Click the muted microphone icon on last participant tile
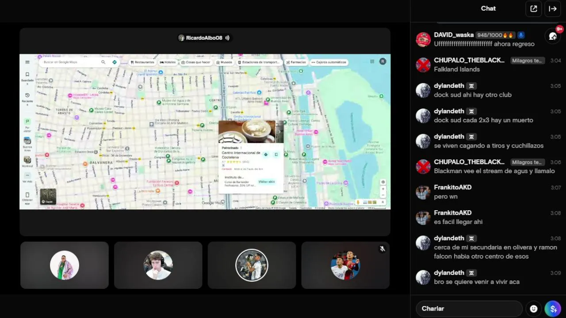This screenshot has height=318, width=566. [382, 249]
